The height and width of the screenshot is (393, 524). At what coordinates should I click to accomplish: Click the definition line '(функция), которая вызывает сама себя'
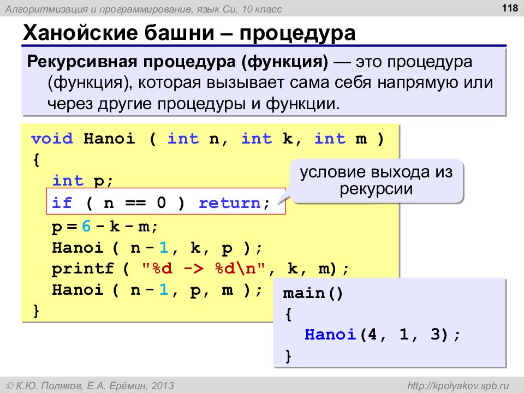210,82
